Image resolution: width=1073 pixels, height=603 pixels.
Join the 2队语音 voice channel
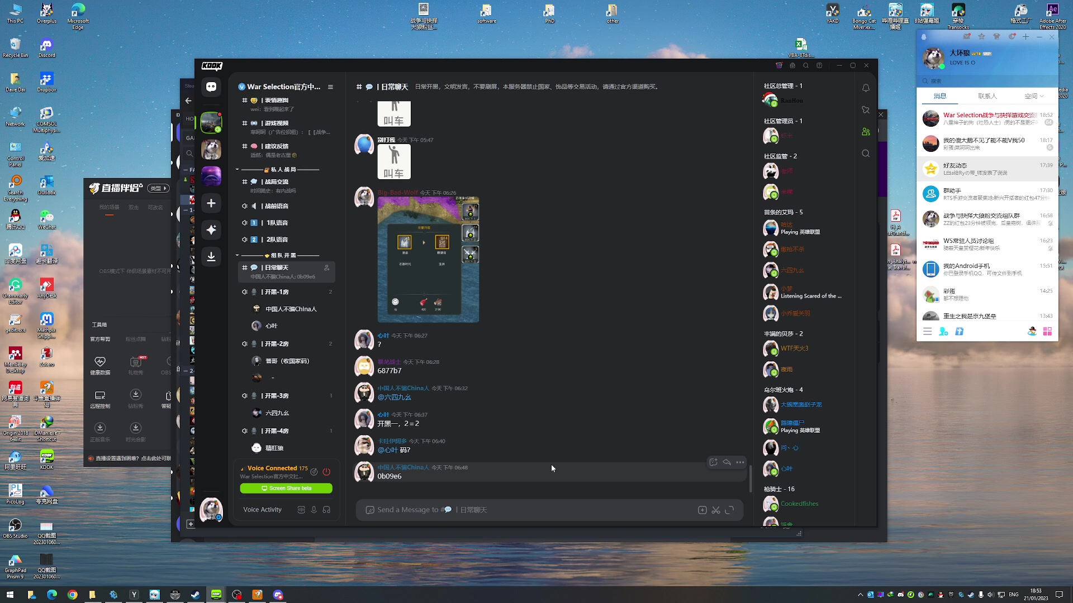(x=287, y=240)
